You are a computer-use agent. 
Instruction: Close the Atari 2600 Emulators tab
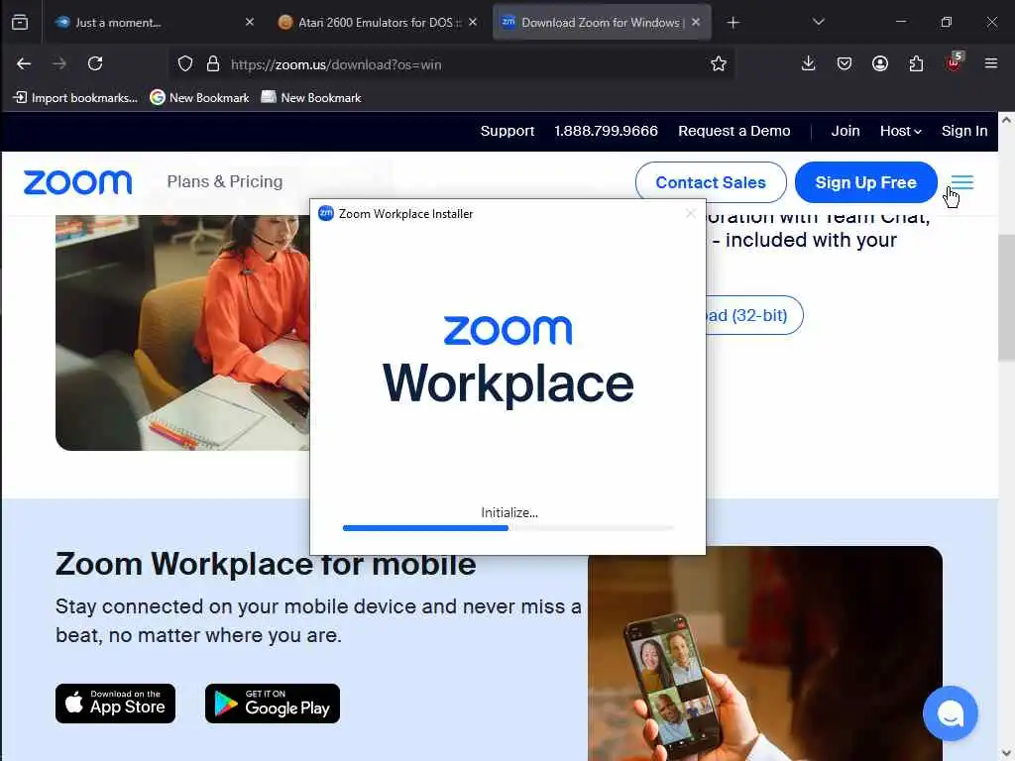[x=473, y=22]
